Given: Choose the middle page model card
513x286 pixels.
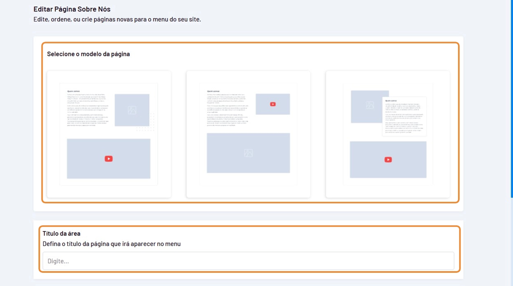Looking at the screenshot, I should (x=248, y=134).
